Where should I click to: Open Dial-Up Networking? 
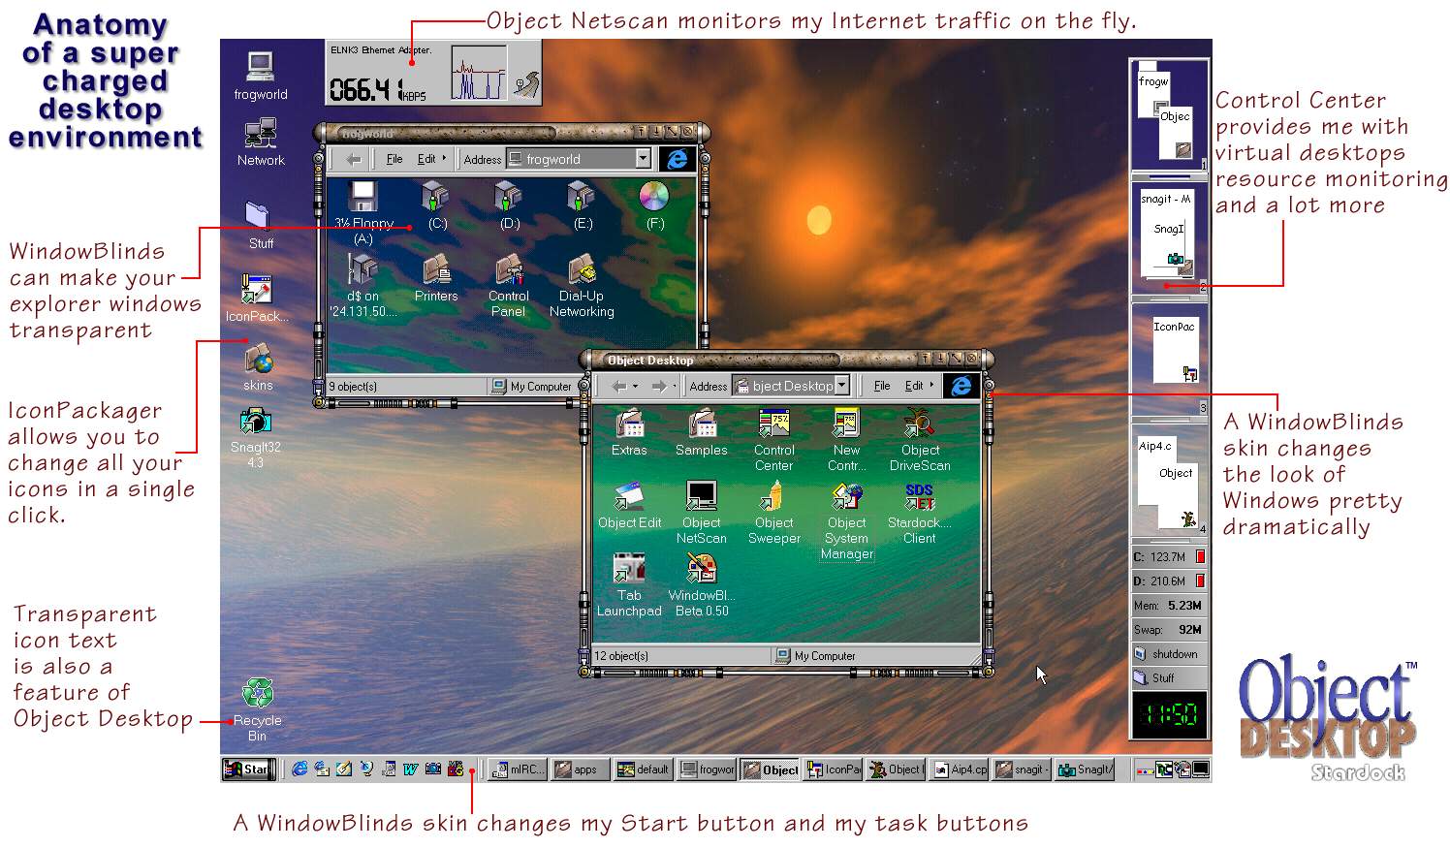(582, 286)
